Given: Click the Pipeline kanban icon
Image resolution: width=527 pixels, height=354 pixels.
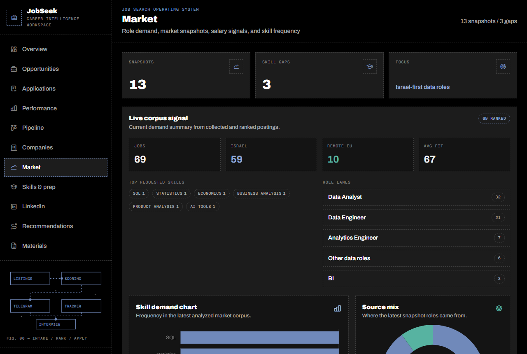Looking at the screenshot, I should [14, 128].
